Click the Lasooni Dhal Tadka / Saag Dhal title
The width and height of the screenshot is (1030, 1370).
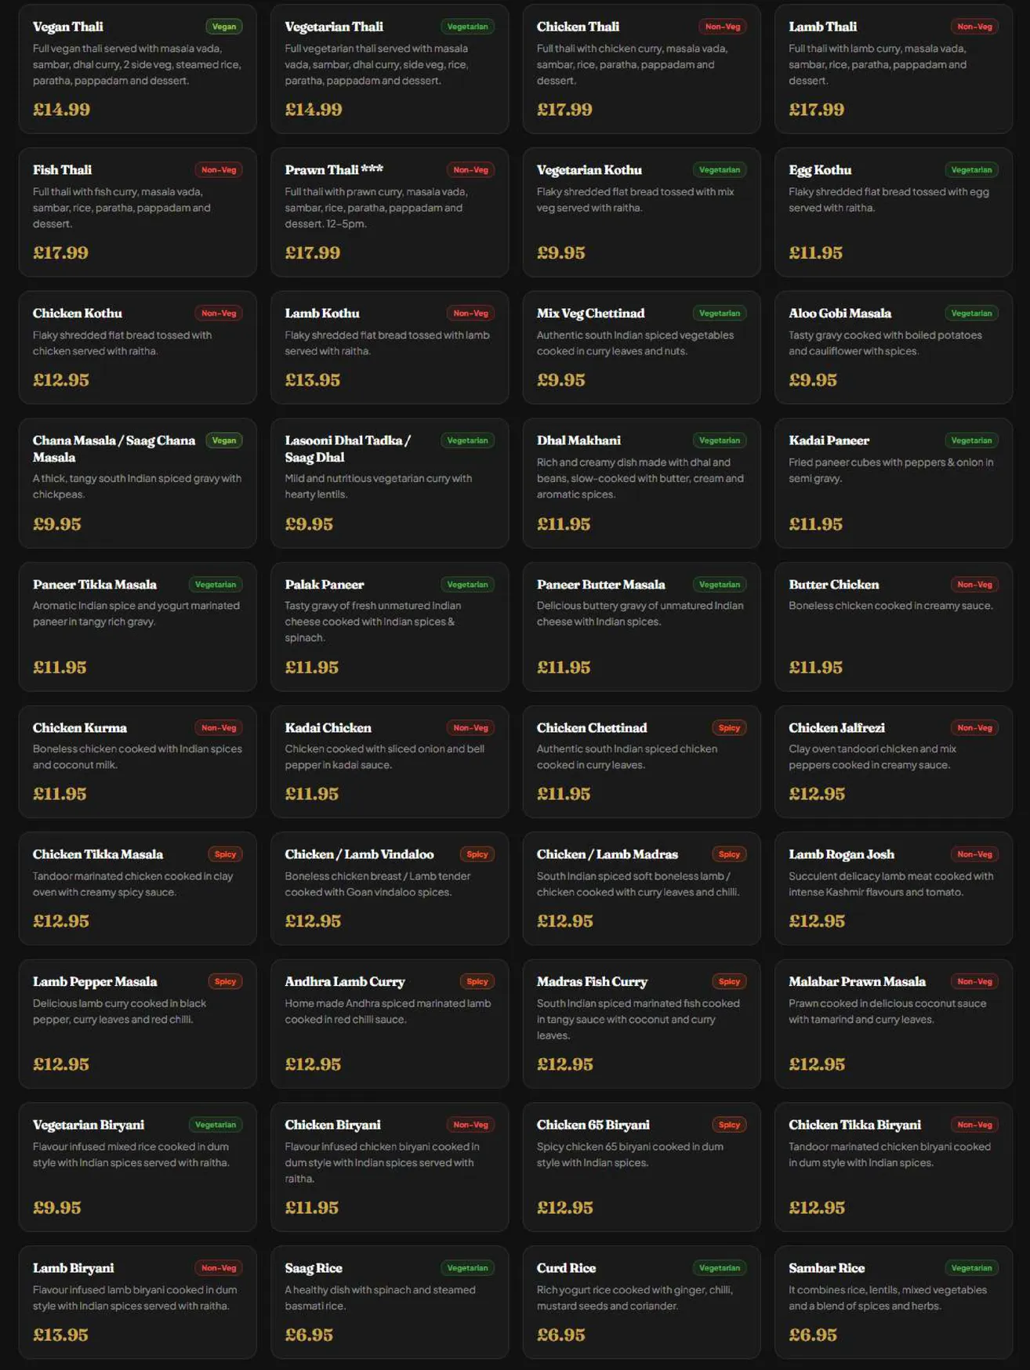(x=348, y=449)
